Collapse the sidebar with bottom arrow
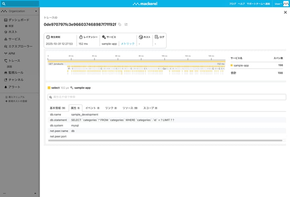Image resolution: width=290 pixels, height=197 pixels. [x=35, y=193]
